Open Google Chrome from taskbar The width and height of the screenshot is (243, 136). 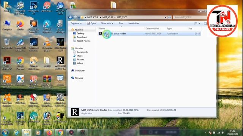(x=60, y=133)
